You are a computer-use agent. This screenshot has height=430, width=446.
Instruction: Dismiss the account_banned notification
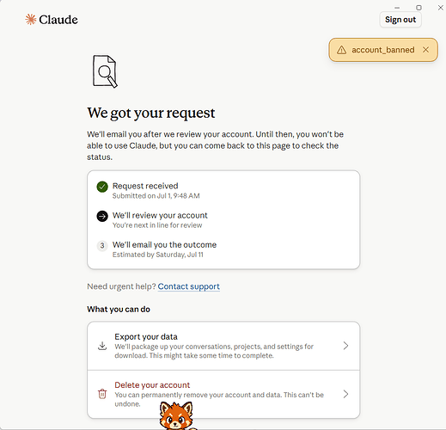click(x=425, y=50)
